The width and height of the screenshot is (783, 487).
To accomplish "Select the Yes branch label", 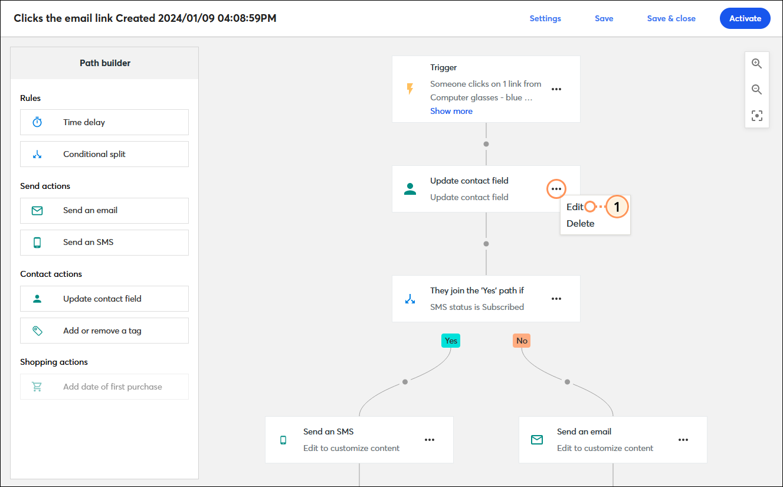I will click(x=451, y=341).
